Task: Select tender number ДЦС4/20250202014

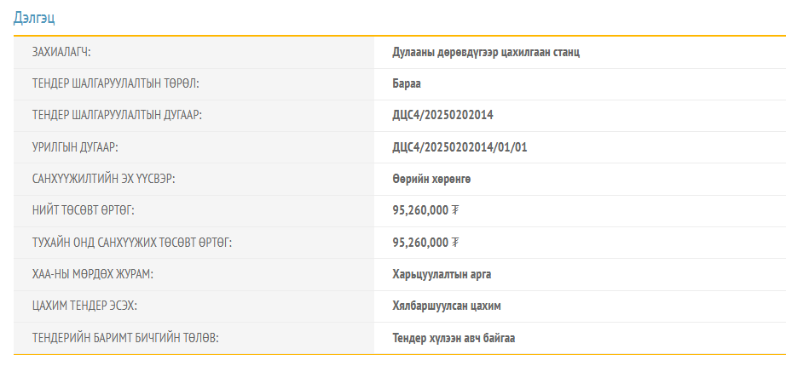Action: (x=442, y=115)
